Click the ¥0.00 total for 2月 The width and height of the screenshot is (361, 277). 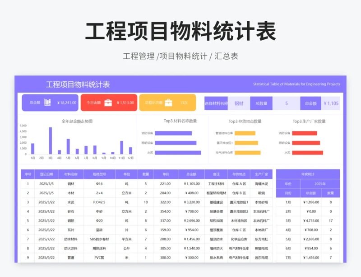(x=311, y=211)
